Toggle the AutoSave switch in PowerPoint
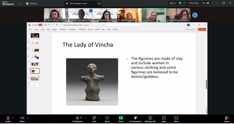This screenshot has height=124, width=234. pos(41,25)
